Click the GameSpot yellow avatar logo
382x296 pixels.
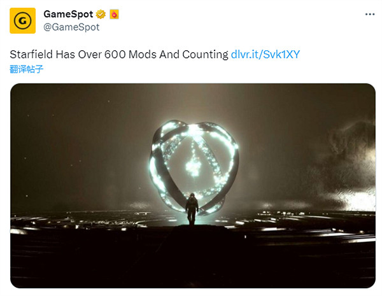tap(22, 20)
